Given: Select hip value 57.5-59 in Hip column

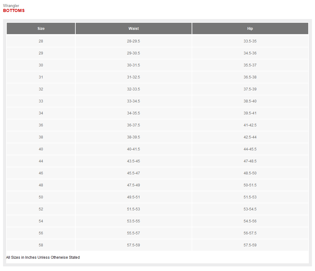Looking at the screenshot, I should coord(250,245).
